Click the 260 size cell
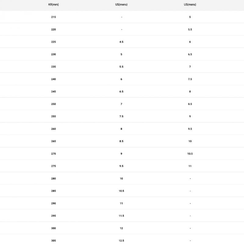 pyautogui.click(x=53, y=129)
